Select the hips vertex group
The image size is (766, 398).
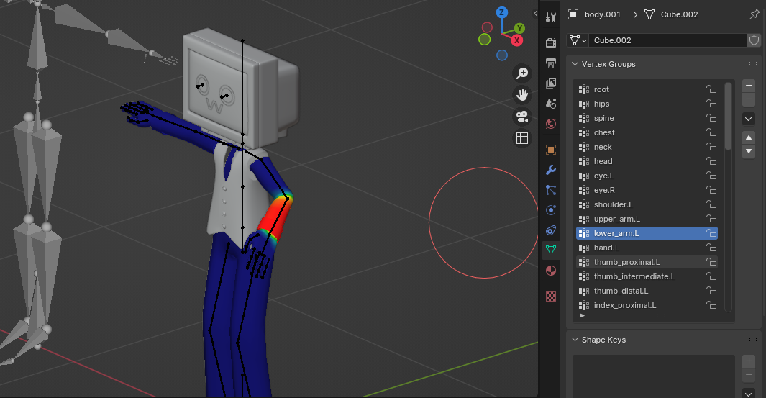(647, 104)
